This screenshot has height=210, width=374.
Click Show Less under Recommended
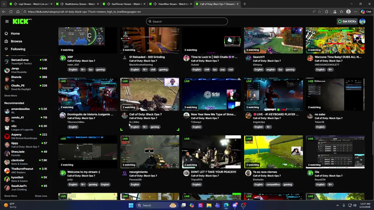click(x=41, y=196)
